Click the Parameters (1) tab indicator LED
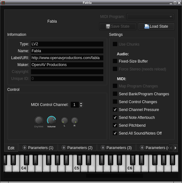The image size is (182, 183). point(25,147)
